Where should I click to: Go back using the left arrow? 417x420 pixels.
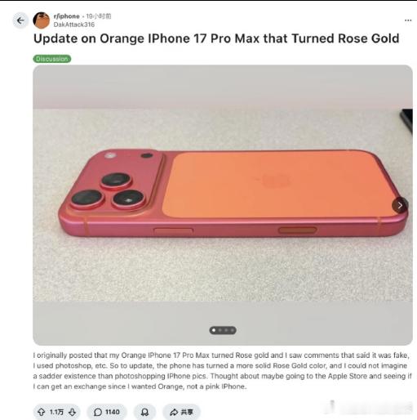[x=20, y=20]
